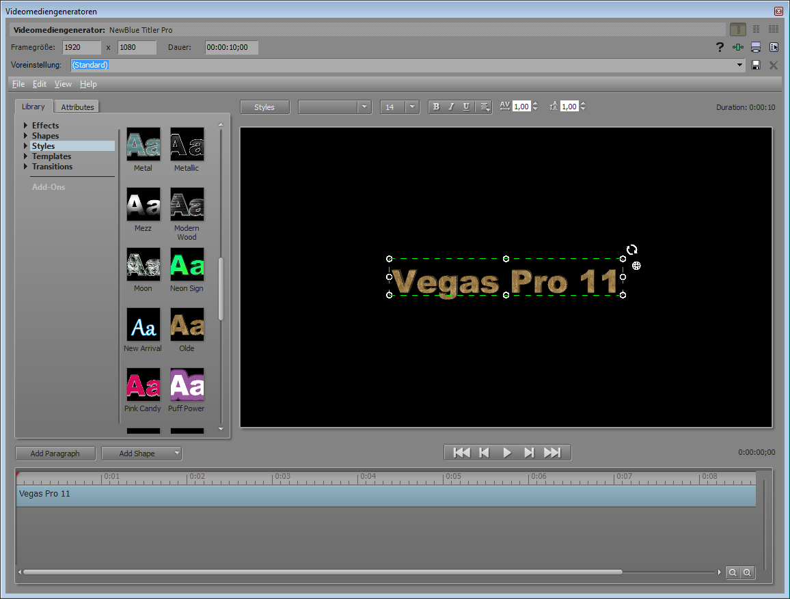The image size is (790, 599).
Task: Open the Edit menu
Action: point(40,84)
